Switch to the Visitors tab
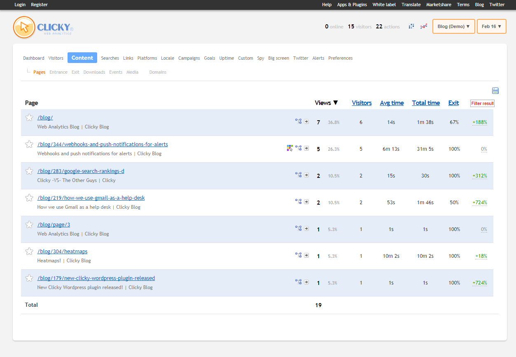This screenshot has height=357, width=516. coord(56,58)
